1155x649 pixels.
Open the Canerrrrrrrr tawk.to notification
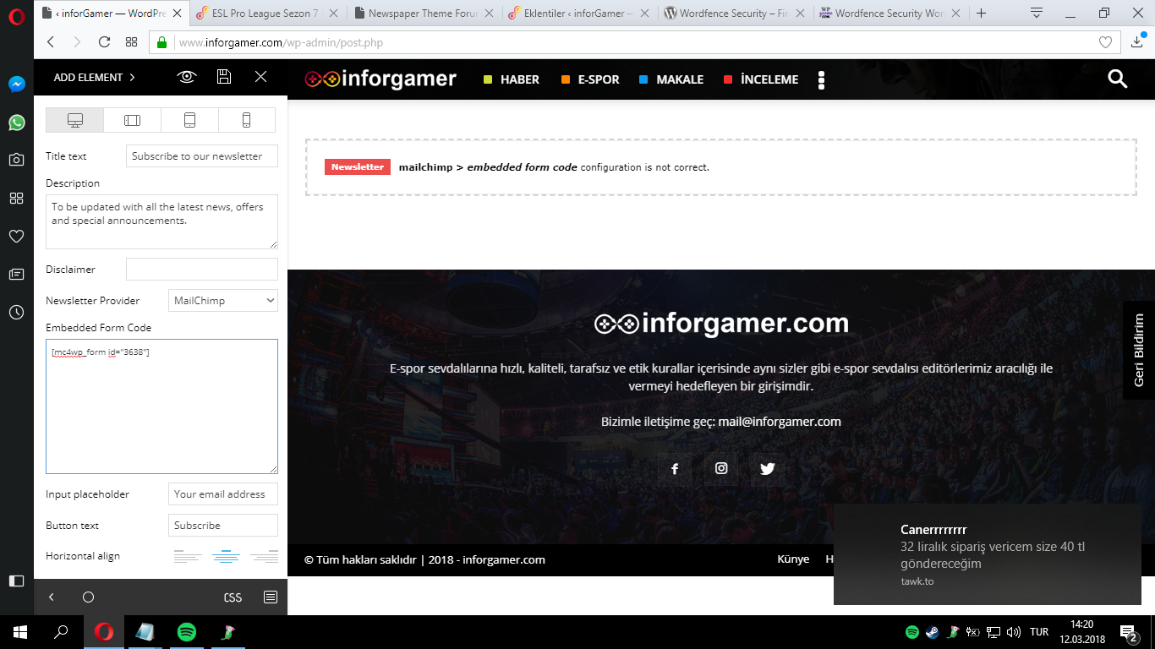[x=988, y=554]
